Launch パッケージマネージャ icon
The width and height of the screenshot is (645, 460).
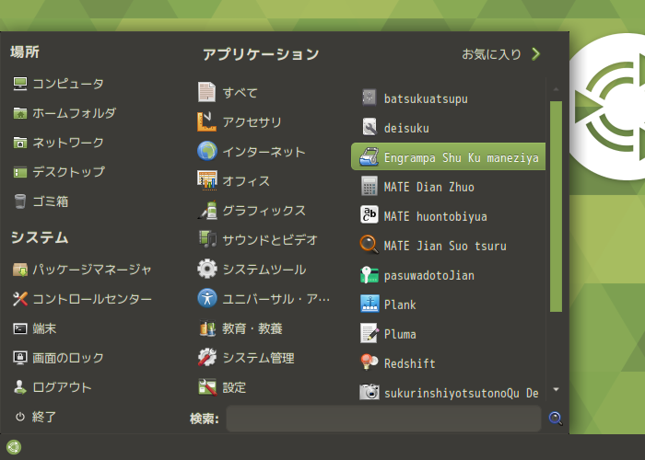click(x=19, y=270)
